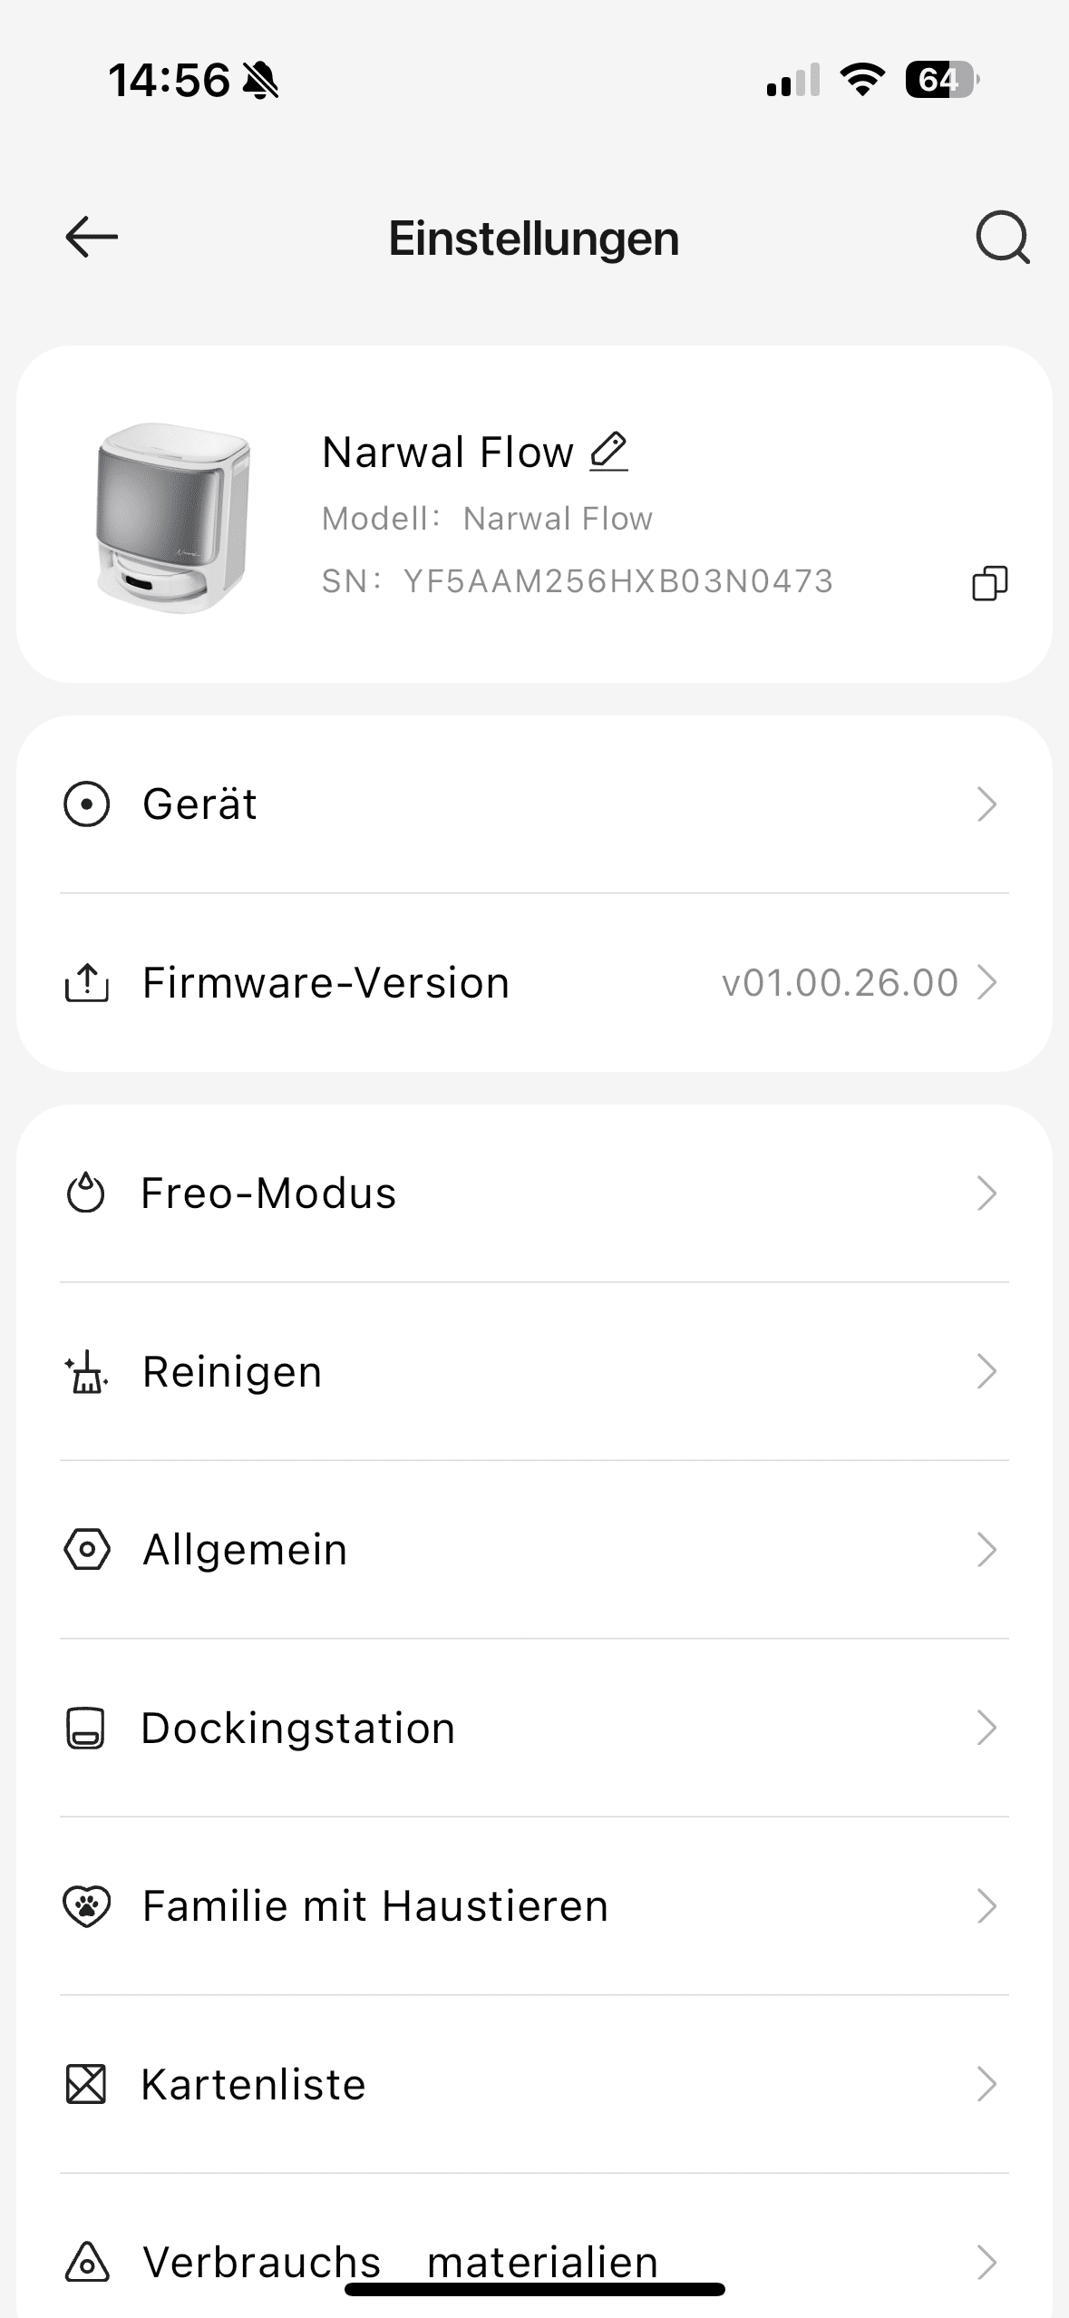The image size is (1069, 2318).
Task: Tap the paw heart pet icon
Action: pos(86,1906)
